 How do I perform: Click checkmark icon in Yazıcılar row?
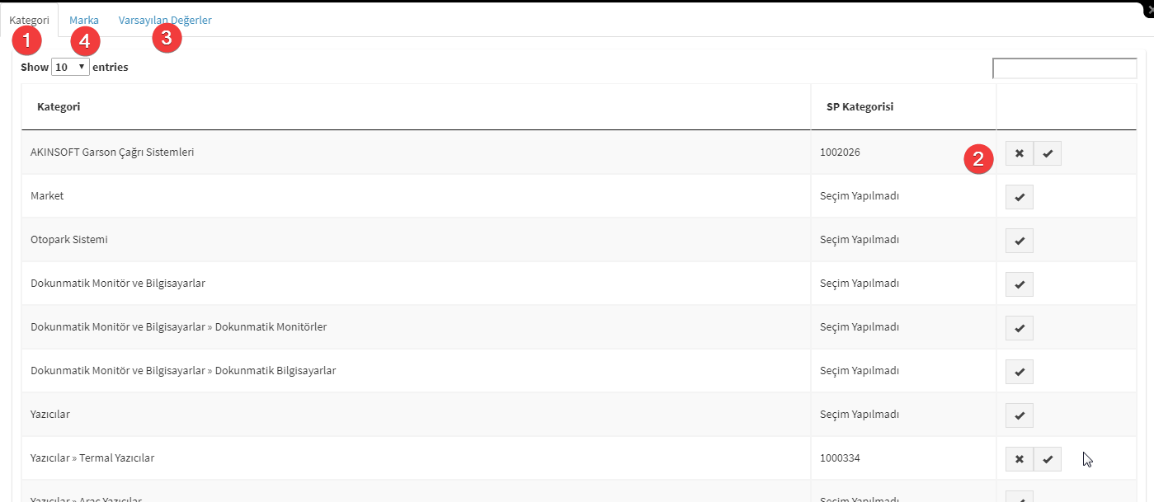[x=1020, y=415]
